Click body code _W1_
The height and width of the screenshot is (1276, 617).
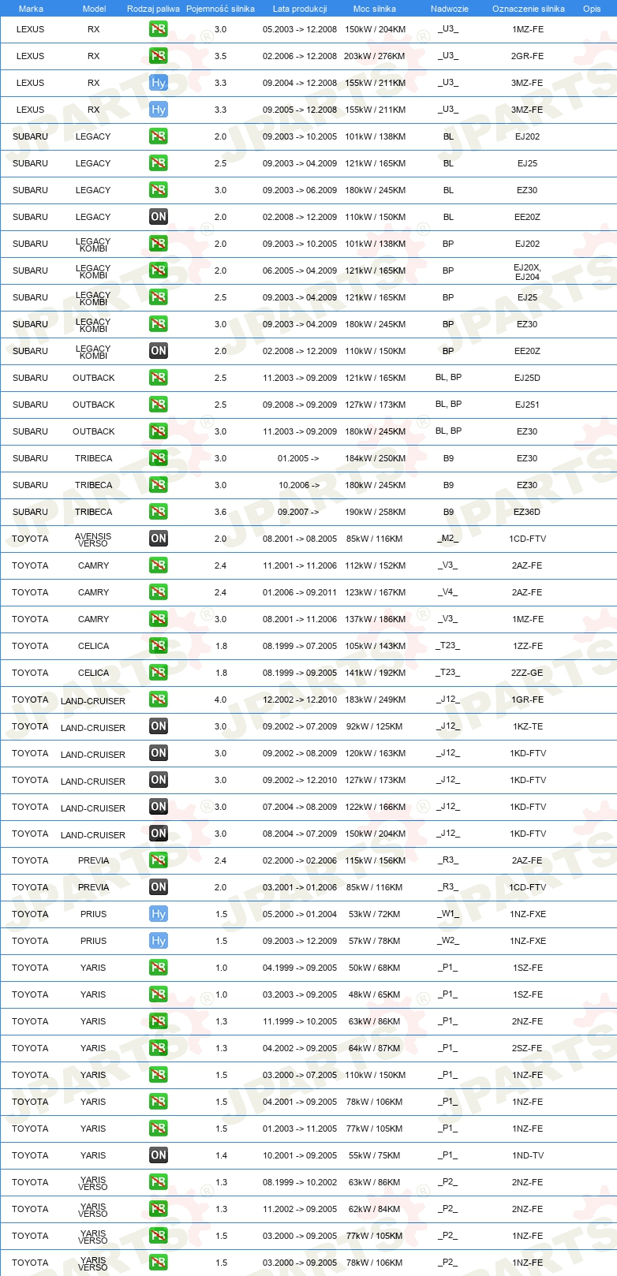coord(448,914)
